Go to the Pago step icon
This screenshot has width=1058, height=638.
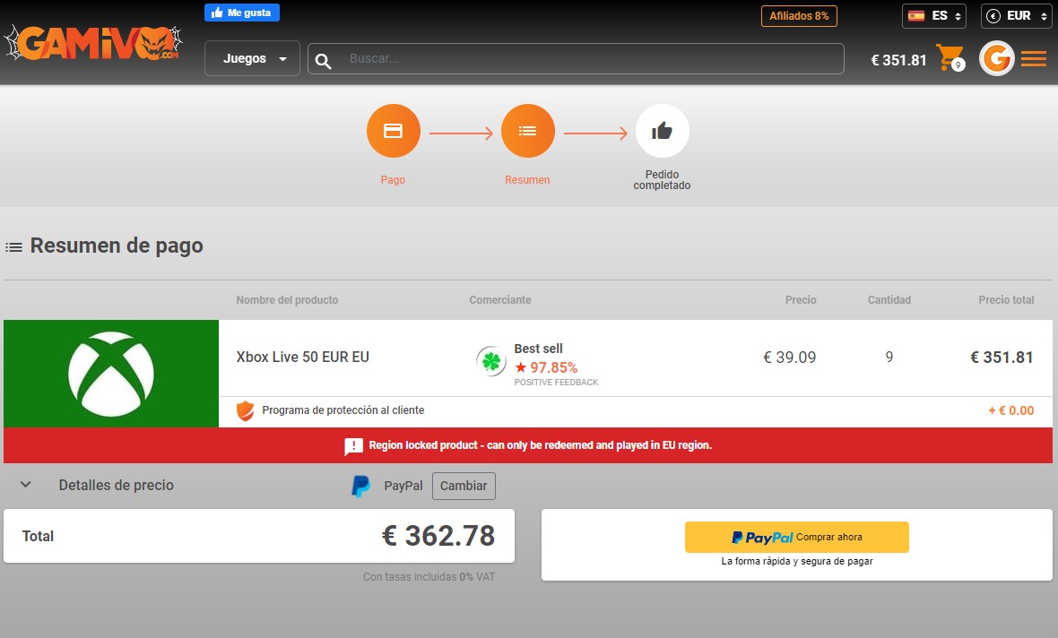coord(394,131)
